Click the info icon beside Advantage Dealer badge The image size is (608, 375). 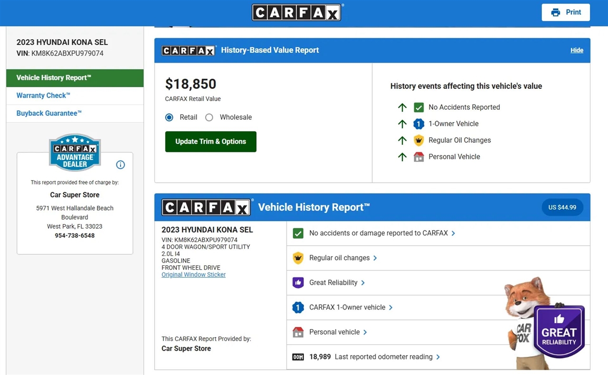(121, 165)
